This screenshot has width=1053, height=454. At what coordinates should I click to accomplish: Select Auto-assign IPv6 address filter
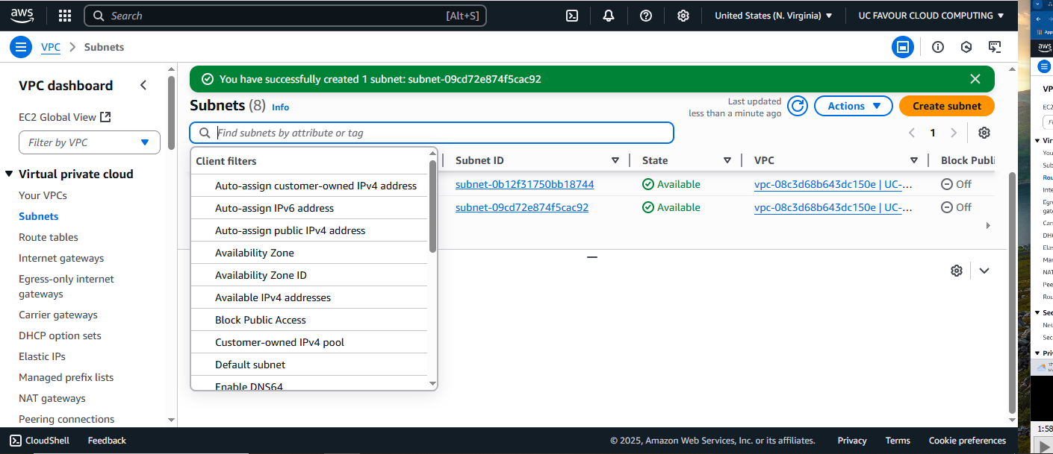[310, 208]
